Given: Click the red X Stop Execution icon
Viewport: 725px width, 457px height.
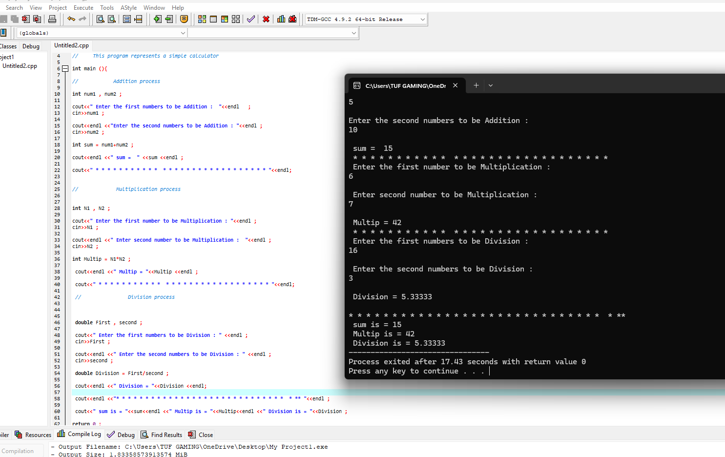Looking at the screenshot, I should tap(266, 19).
